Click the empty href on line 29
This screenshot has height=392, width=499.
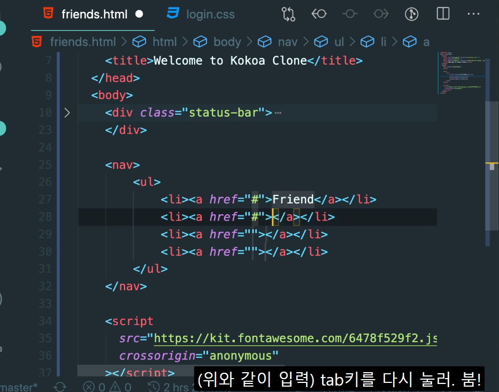coord(233,234)
